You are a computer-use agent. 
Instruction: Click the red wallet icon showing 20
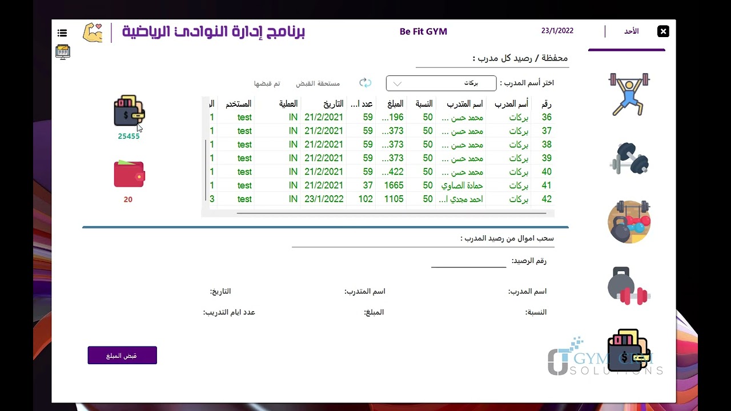(129, 174)
